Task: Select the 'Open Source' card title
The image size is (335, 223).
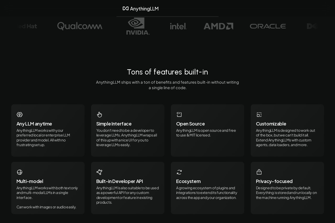Action: 191,124
